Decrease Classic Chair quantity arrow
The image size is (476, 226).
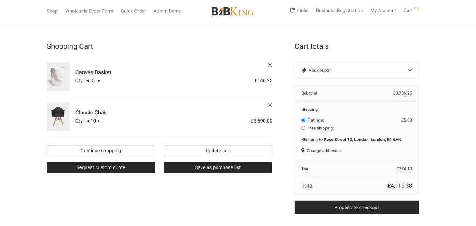[88, 121]
